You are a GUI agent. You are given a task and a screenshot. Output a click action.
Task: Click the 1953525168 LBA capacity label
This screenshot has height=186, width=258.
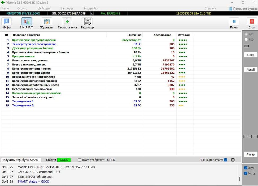(194, 14)
